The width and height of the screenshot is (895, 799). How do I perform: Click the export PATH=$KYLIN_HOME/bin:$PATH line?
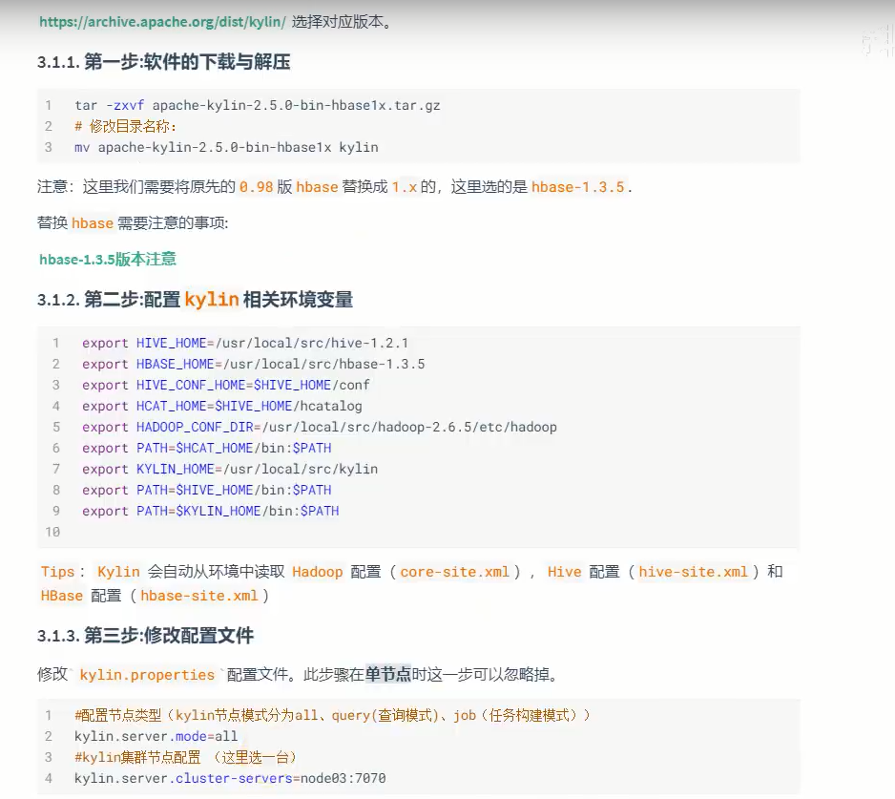tap(211, 511)
